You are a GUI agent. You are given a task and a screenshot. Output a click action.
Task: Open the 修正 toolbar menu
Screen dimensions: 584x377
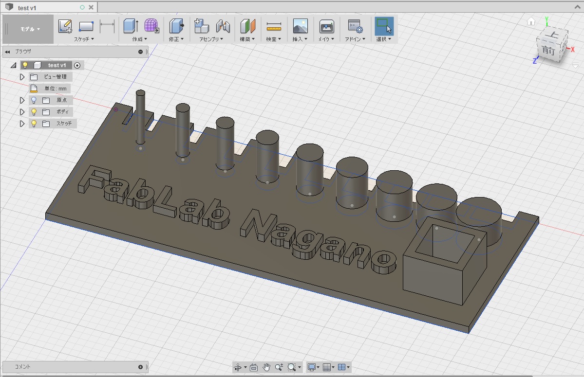pos(176,39)
